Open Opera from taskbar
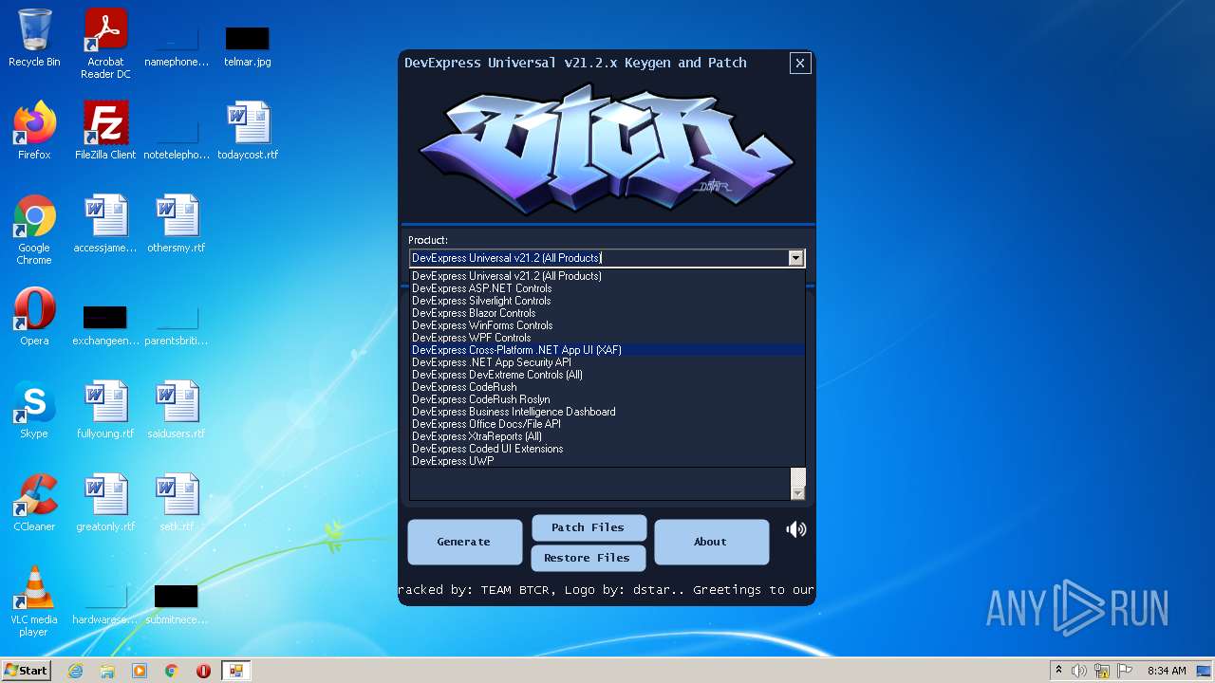1215x683 pixels. pyautogui.click(x=203, y=671)
